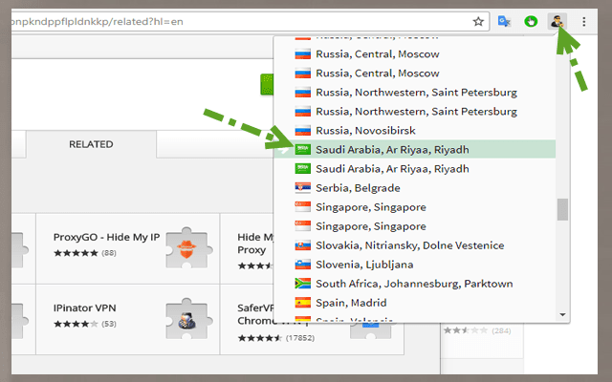Select the highlighted Saudi Arabia, Riyadh entry
The image size is (612, 382).
pos(392,150)
